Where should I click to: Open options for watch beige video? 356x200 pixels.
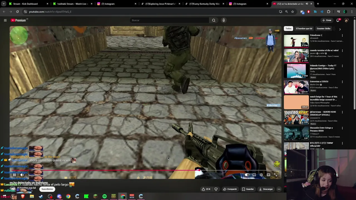(x=342, y=97)
